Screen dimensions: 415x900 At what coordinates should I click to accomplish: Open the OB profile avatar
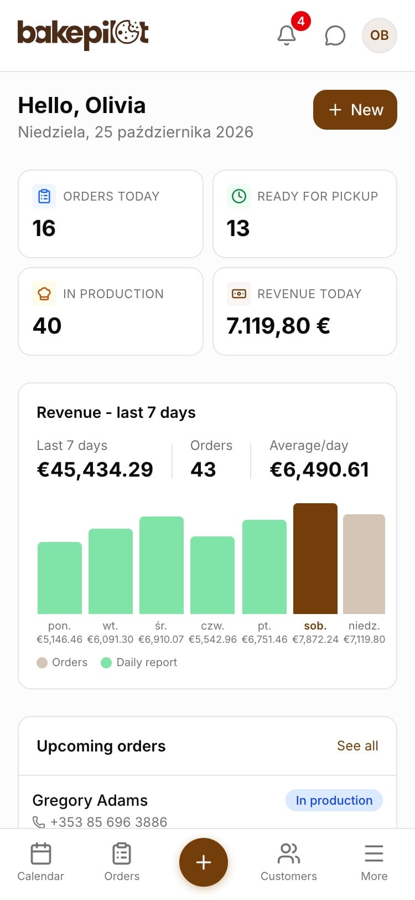(x=379, y=35)
